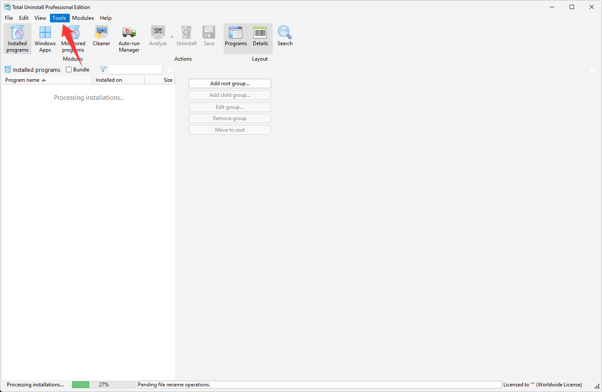Click "Pending file rename operations." status text
Screen dimensions: 602x392
pos(174,385)
